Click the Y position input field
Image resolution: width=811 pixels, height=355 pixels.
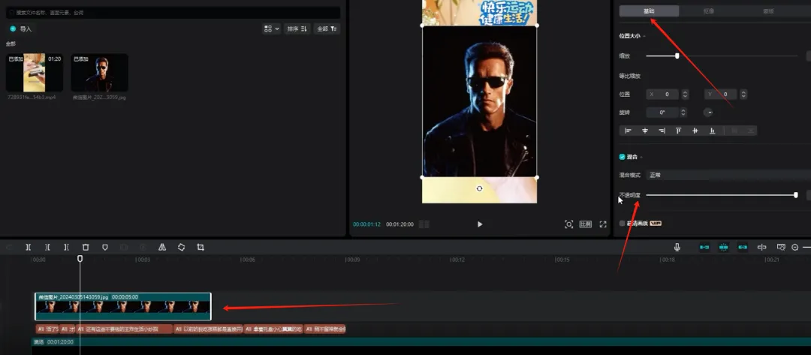(x=722, y=95)
